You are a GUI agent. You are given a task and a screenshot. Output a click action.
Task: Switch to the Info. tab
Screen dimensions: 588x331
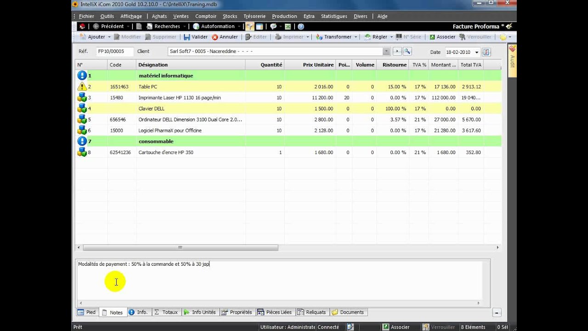tap(138, 312)
